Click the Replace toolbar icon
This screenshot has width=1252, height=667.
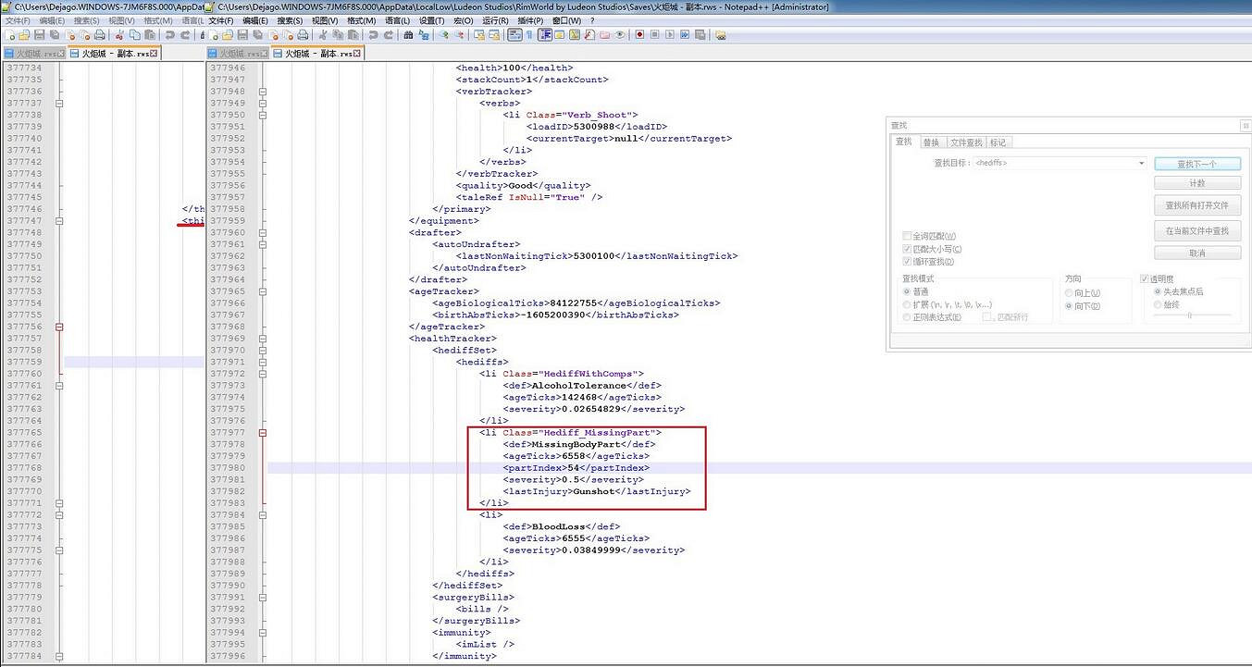click(424, 35)
